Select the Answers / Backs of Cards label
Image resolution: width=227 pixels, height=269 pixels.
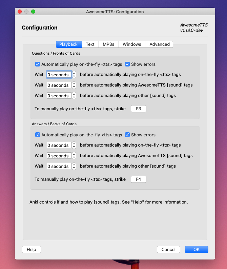point(54,124)
